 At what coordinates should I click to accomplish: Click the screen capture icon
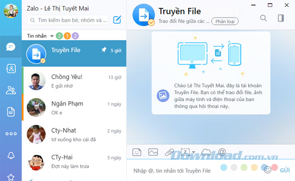click(185, 152)
